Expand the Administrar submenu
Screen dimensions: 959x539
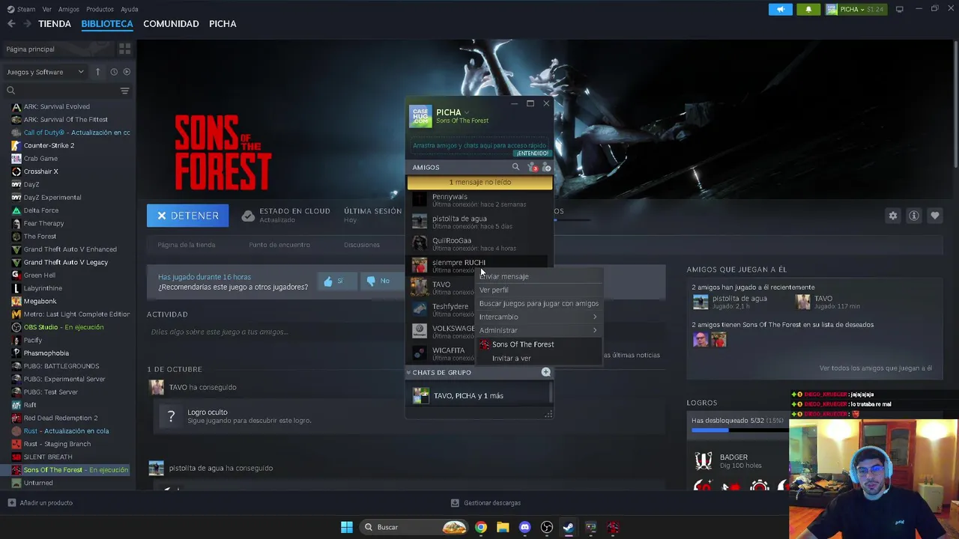tap(538, 330)
